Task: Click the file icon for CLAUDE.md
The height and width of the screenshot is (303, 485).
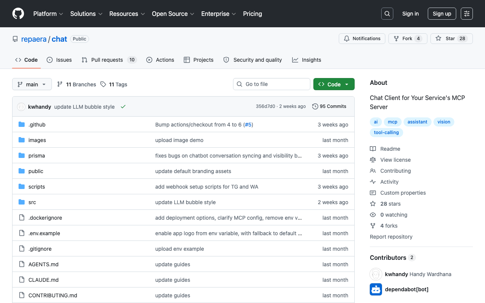Action: 22,280
